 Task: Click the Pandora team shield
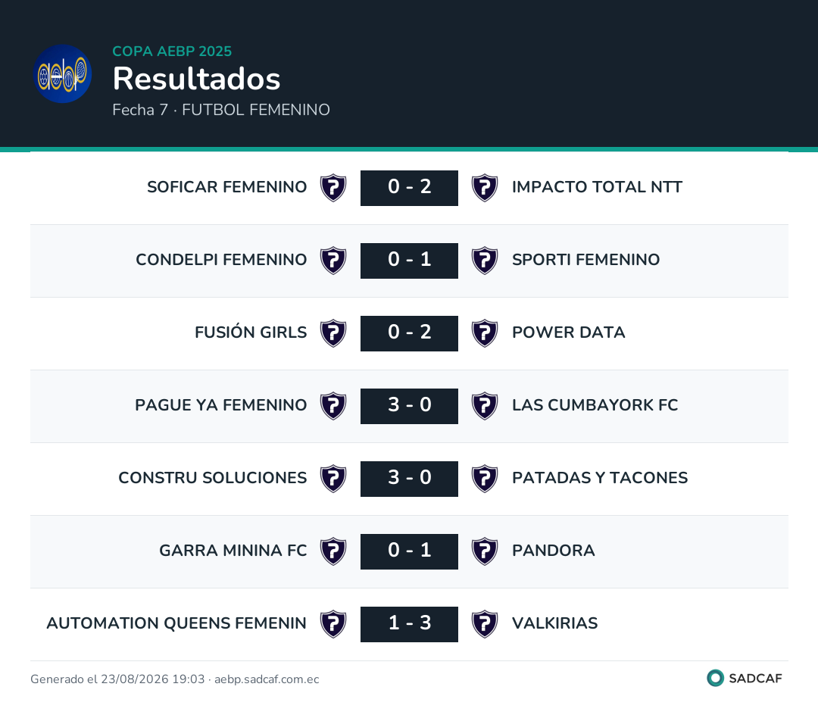point(485,551)
